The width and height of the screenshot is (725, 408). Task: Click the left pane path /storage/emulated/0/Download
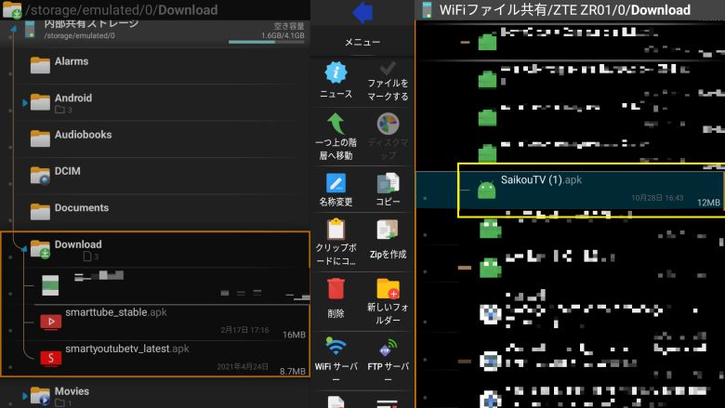coord(122,9)
